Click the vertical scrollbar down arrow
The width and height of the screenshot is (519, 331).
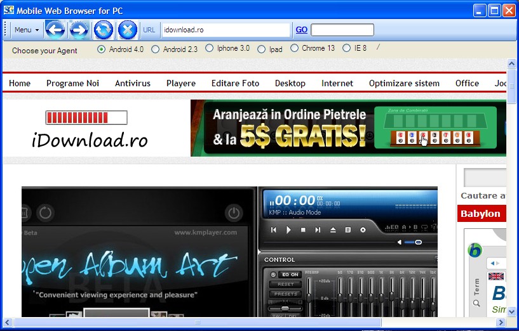point(511,312)
